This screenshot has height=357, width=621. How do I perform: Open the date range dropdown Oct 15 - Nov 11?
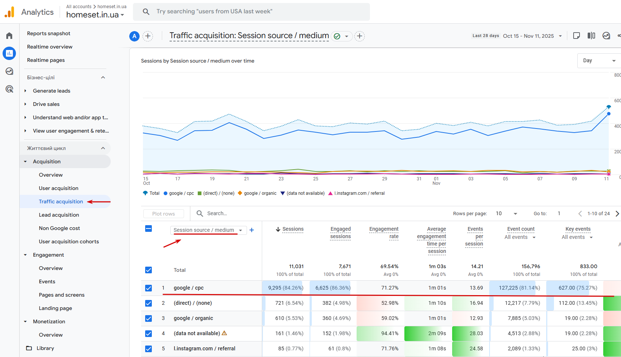(x=532, y=36)
